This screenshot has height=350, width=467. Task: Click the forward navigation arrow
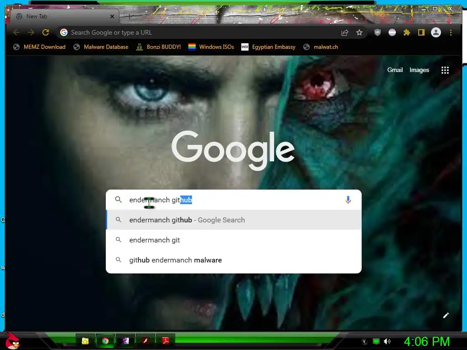(x=31, y=32)
